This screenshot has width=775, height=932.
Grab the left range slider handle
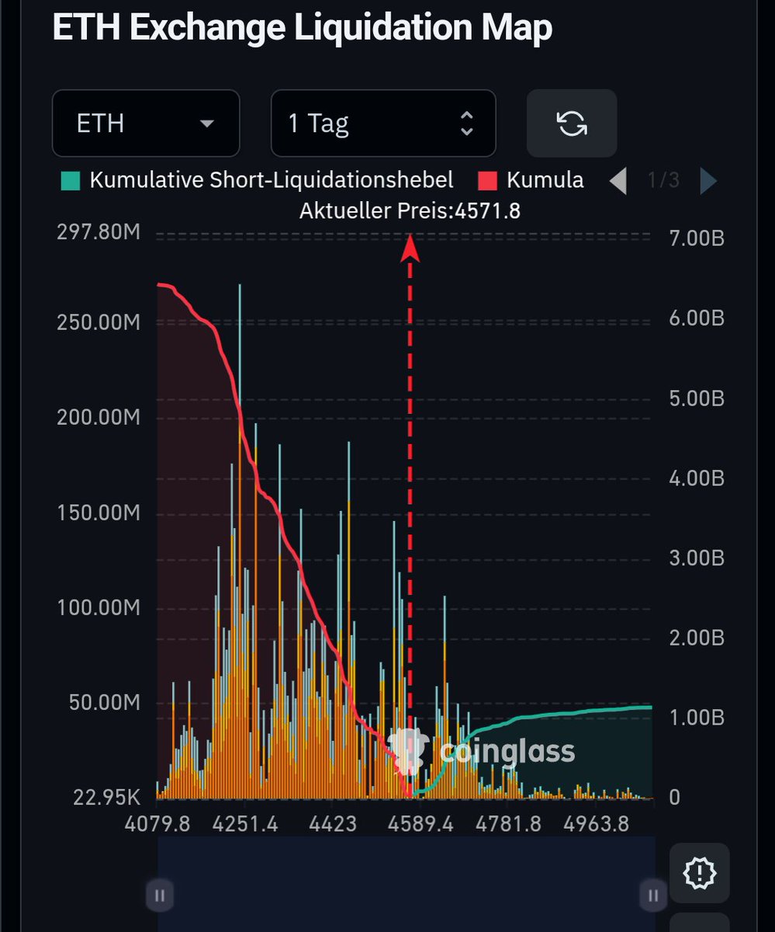pos(160,895)
